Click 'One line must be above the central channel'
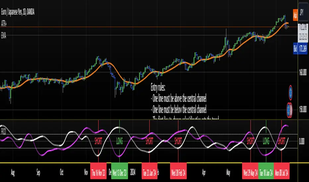The image size is (309, 182). [179, 99]
